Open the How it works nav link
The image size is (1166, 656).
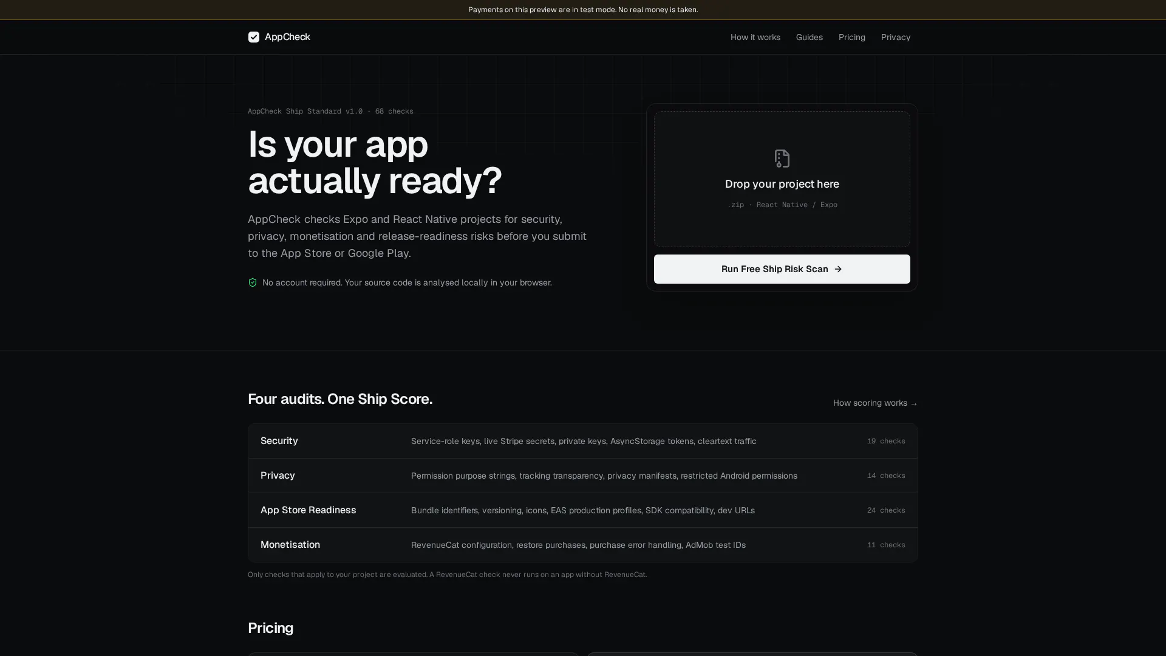tap(755, 37)
